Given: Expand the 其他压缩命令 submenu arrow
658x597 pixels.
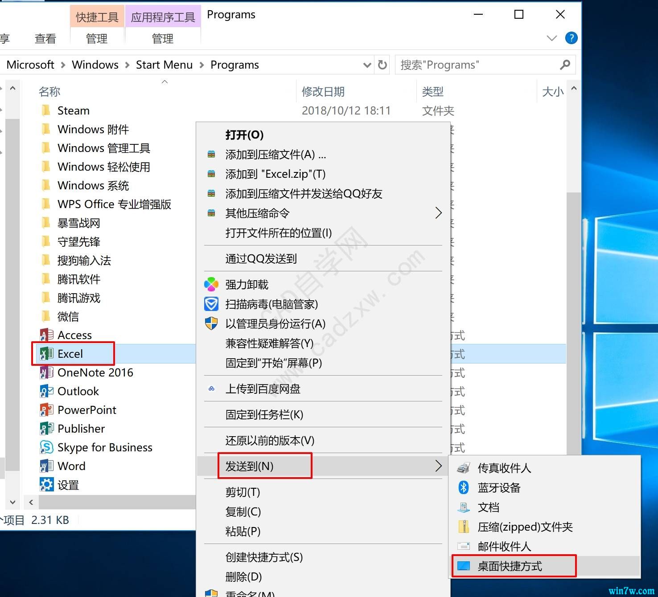Looking at the screenshot, I should click(438, 213).
